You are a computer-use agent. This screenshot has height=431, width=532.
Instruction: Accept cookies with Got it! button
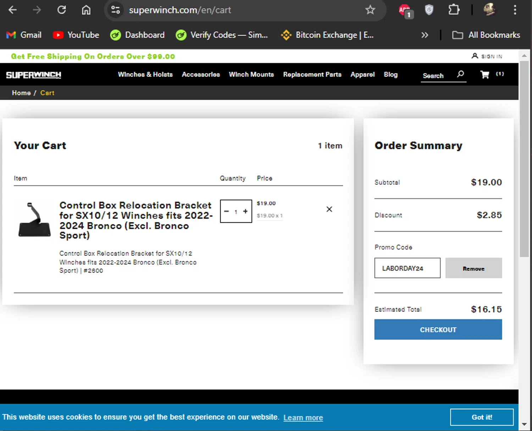(482, 417)
